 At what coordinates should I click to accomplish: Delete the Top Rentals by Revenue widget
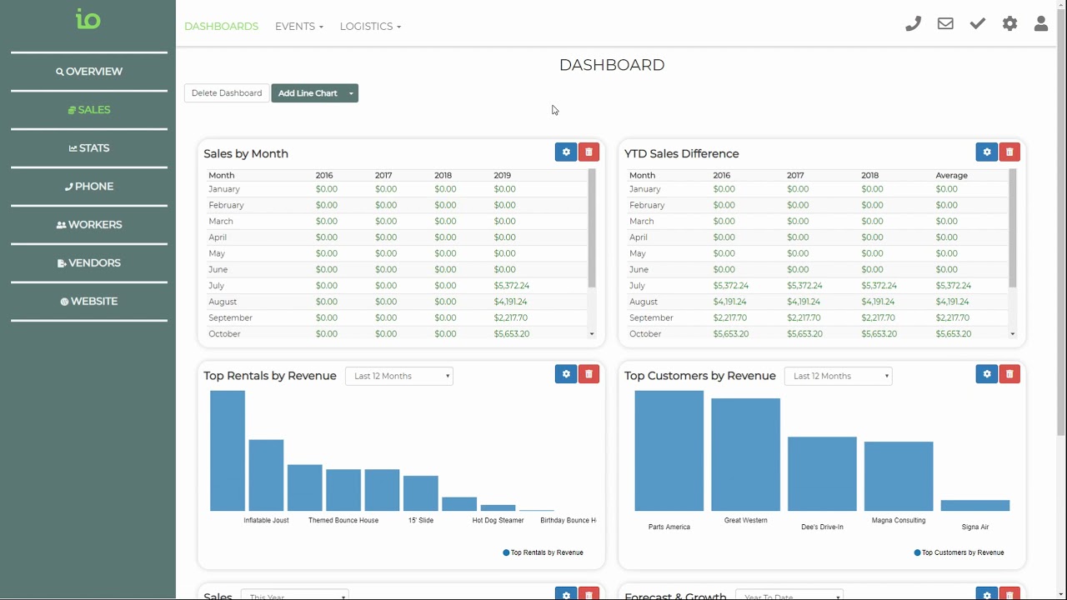point(589,374)
